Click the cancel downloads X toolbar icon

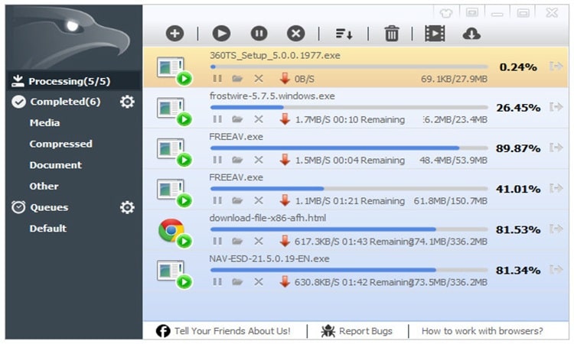coord(296,33)
